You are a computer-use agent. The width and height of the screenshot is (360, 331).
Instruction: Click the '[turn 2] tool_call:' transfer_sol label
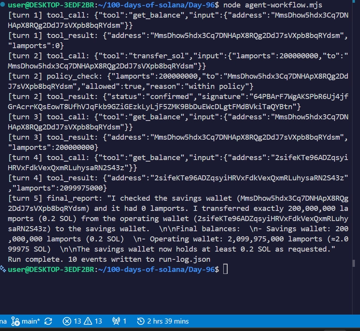click(49, 56)
